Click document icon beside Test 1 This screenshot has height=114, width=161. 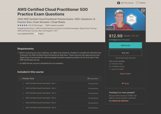coord(23,83)
